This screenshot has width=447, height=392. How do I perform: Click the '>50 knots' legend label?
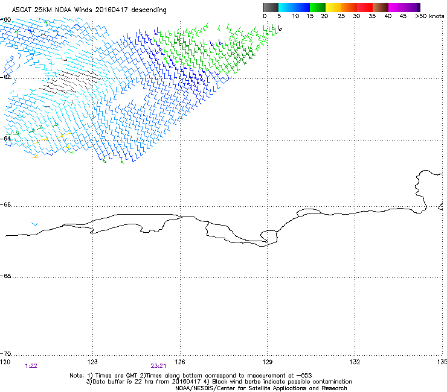click(429, 16)
